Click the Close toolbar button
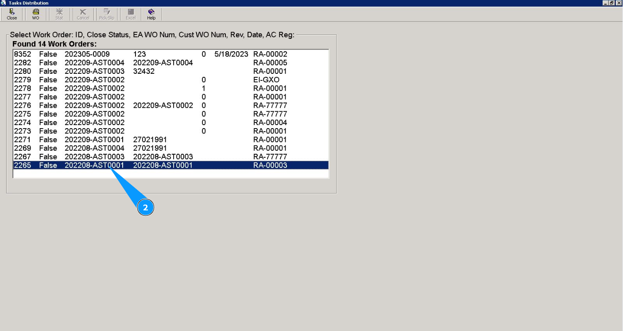Screen dimensions: 623x331 tap(12, 15)
